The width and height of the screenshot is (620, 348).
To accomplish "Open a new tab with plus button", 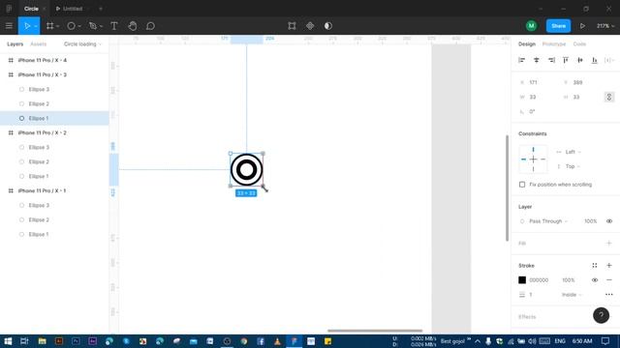I will pos(101,9).
